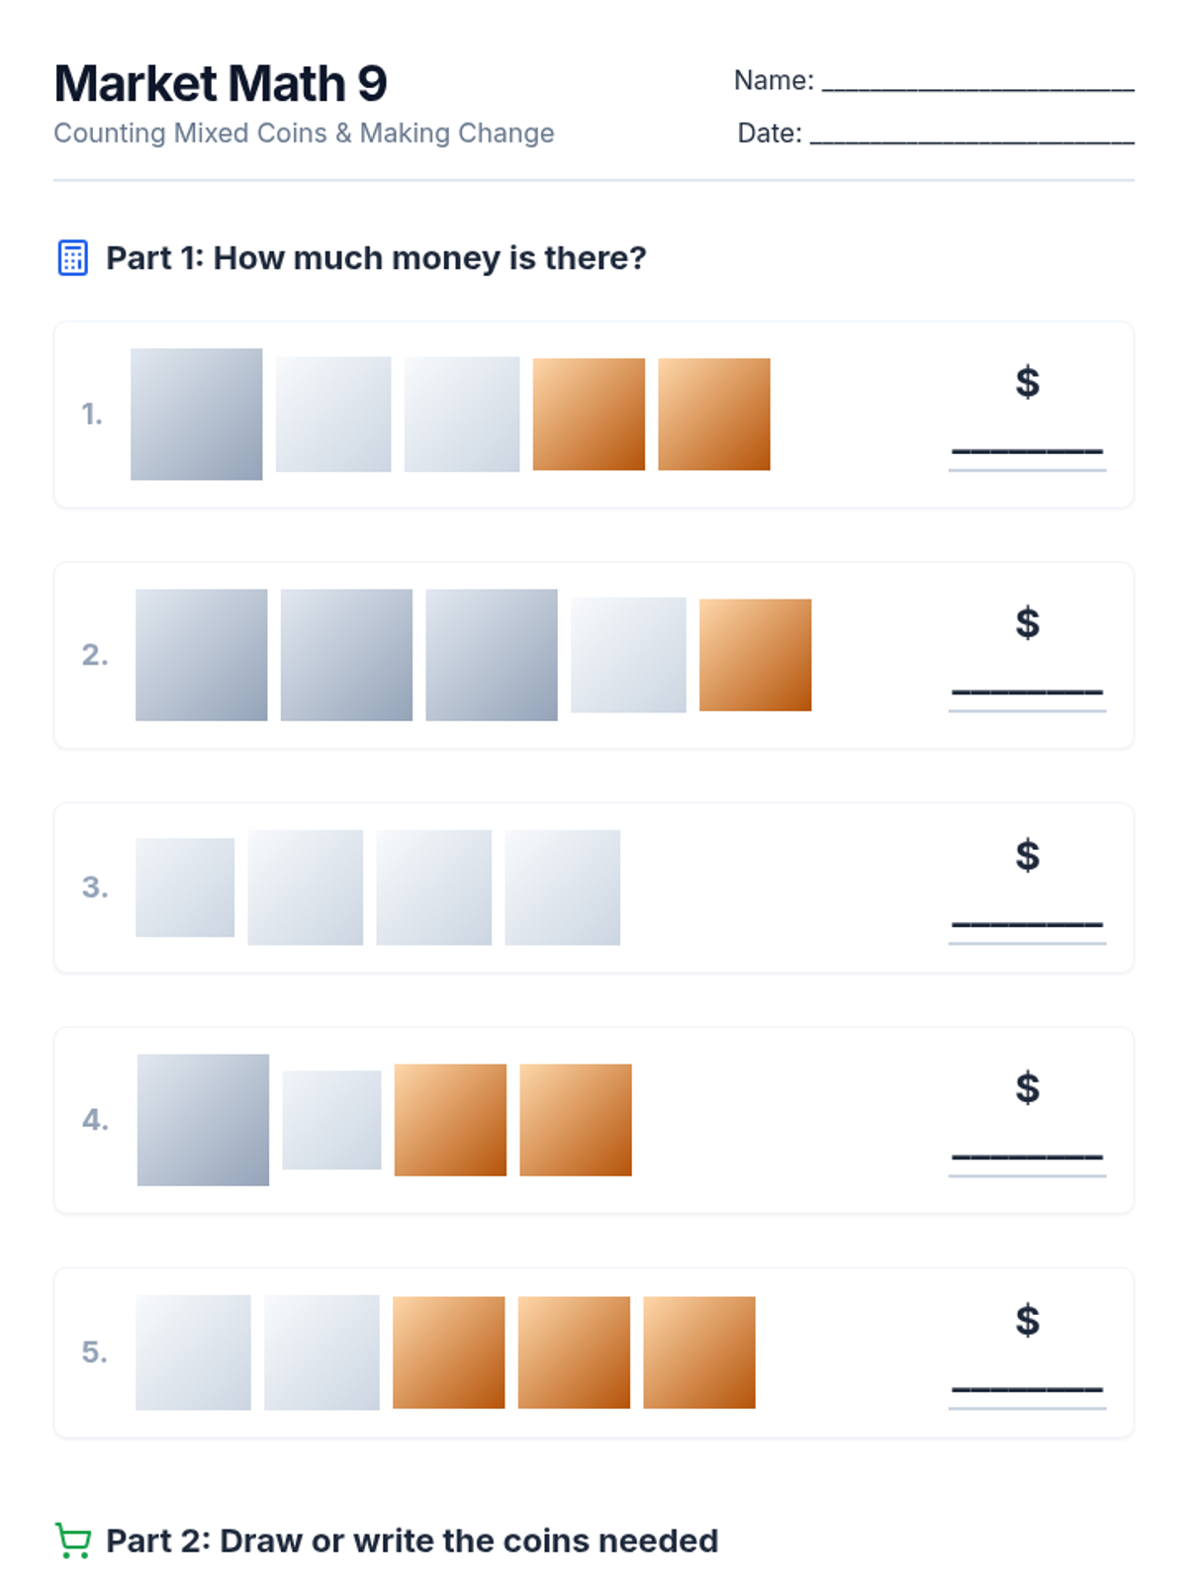Click the small light coin in problem 4

(x=331, y=1120)
